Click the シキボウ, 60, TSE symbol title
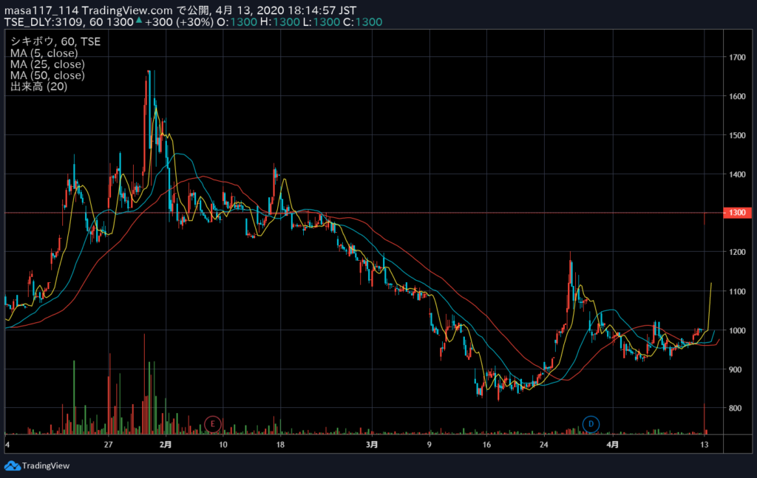This screenshot has width=757, height=478. (55, 41)
